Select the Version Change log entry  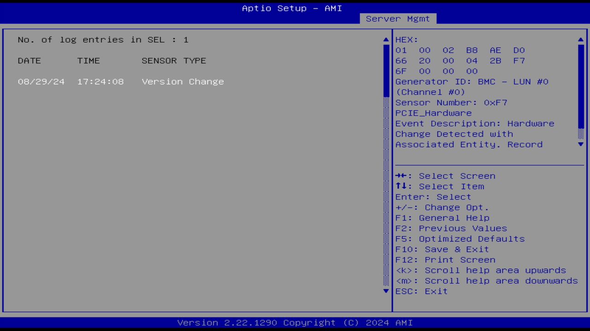click(121, 81)
